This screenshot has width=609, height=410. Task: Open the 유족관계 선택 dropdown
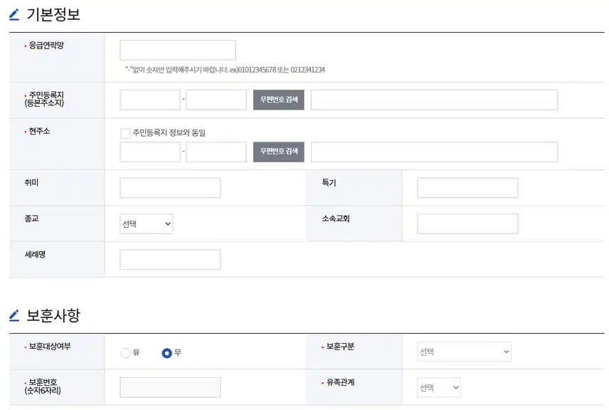point(439,387)
